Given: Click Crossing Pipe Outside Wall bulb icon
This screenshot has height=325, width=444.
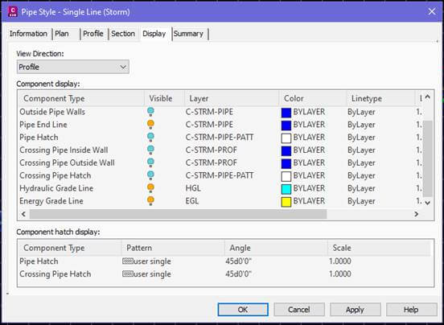Looking at the screenshot, I should pos(150,162).
